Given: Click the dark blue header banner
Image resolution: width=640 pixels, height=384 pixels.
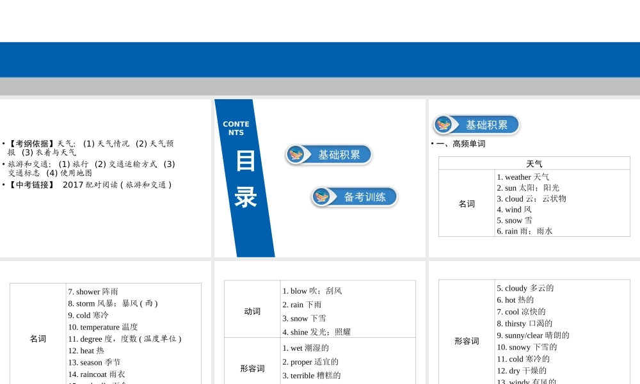Looking at the screenshot, I should 320,60.
